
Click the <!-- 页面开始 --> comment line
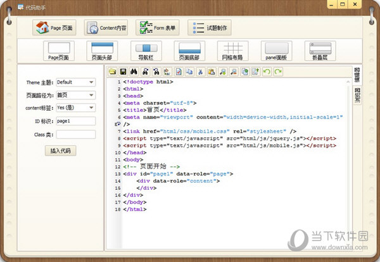151,166
